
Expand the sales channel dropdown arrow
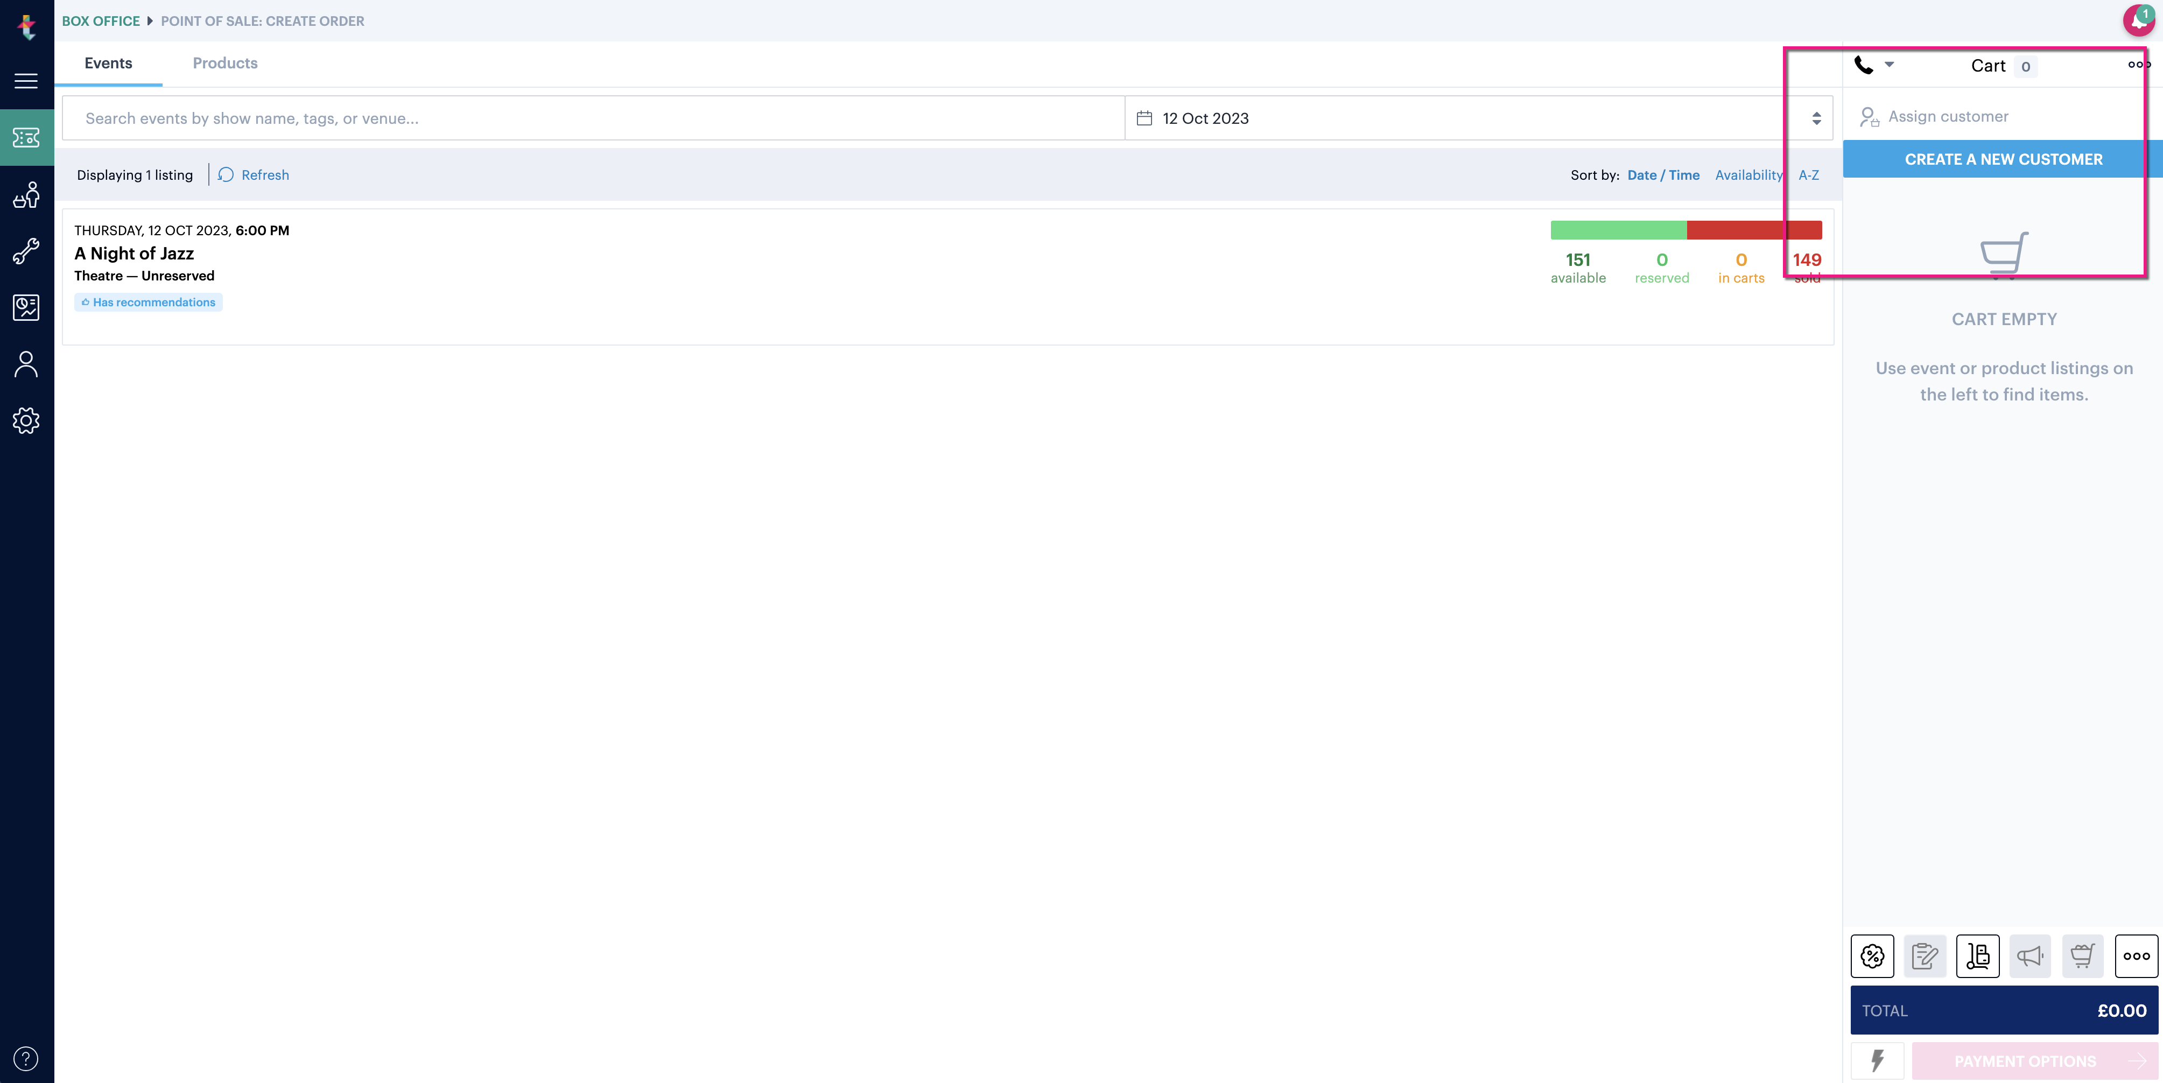tap(1890, 65)
